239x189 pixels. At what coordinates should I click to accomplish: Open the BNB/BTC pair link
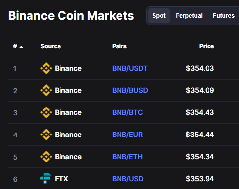127,112
